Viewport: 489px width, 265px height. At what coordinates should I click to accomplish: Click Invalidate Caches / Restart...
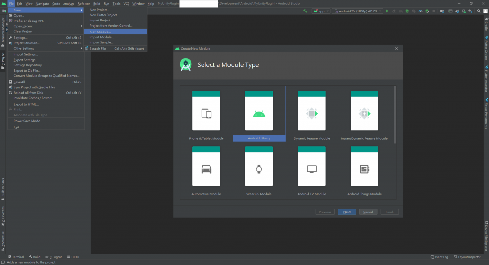[x=46, y=98]
